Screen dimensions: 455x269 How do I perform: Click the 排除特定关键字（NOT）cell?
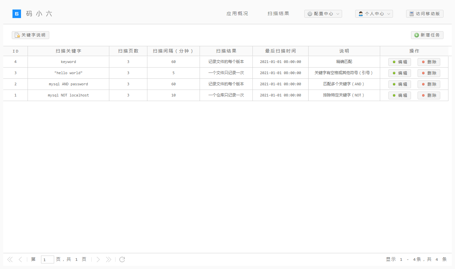click(x=344, y=95)
